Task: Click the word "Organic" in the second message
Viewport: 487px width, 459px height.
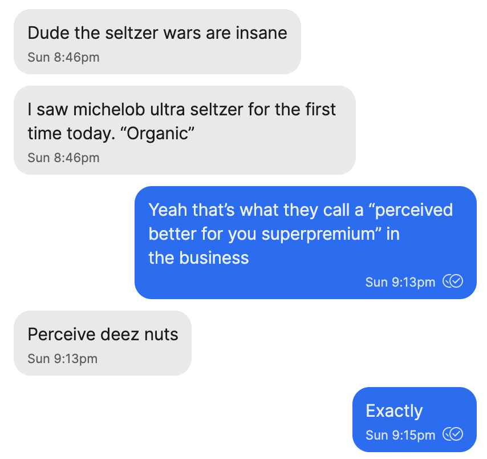Action: tap(157, 134)
